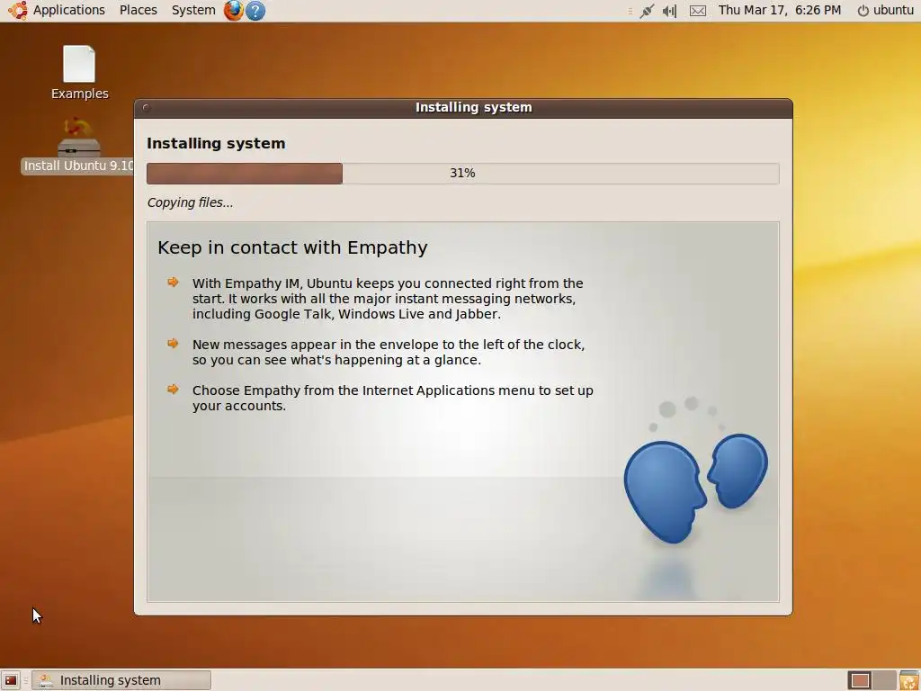Launch Firefox from the top panel

click(233, 10)
